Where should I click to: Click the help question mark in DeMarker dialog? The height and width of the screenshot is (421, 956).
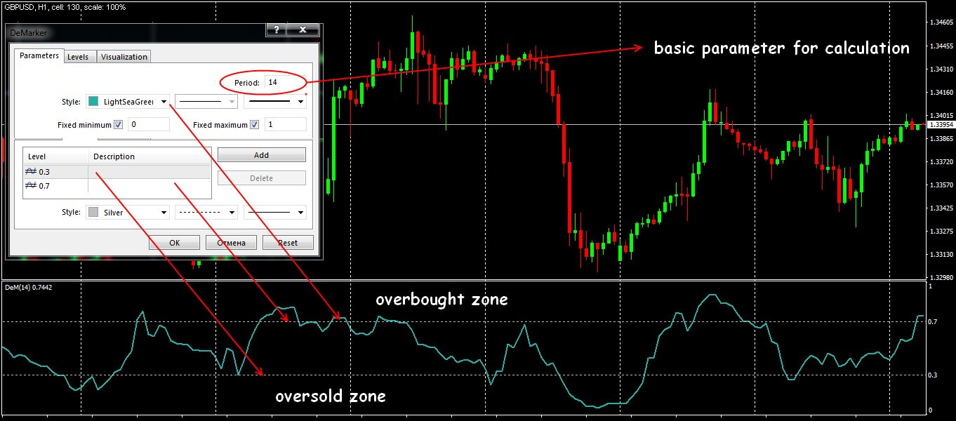tap(277, 30)
